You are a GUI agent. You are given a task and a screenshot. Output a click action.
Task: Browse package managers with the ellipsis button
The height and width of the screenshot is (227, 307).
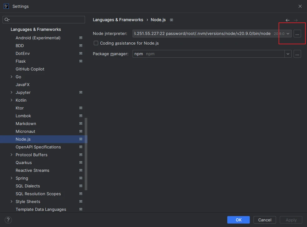[x=297, y=54]
